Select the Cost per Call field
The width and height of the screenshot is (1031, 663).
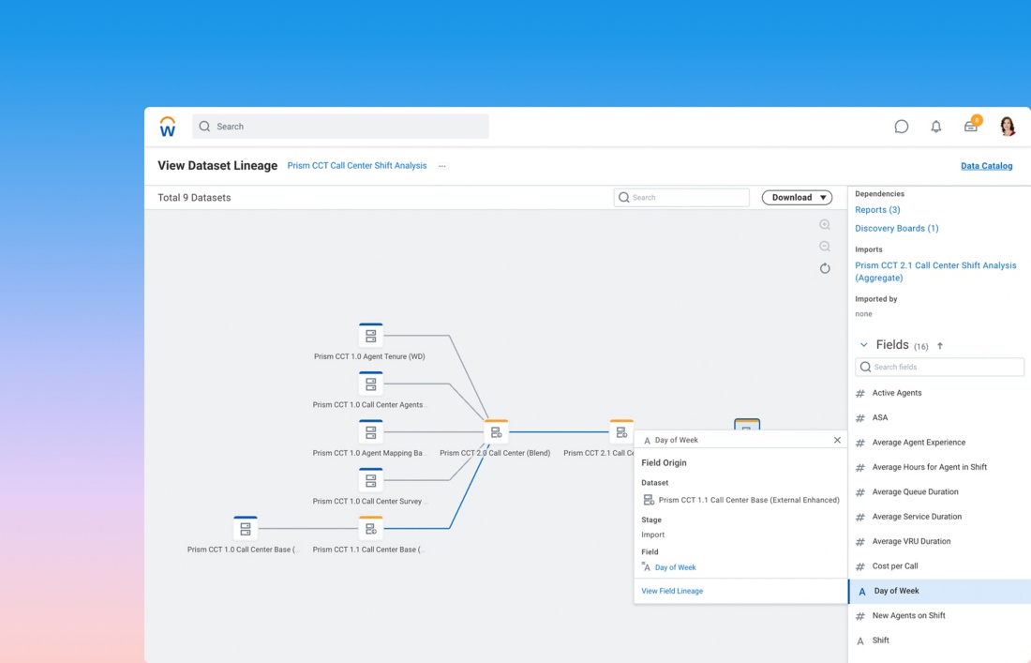point(895,566)
